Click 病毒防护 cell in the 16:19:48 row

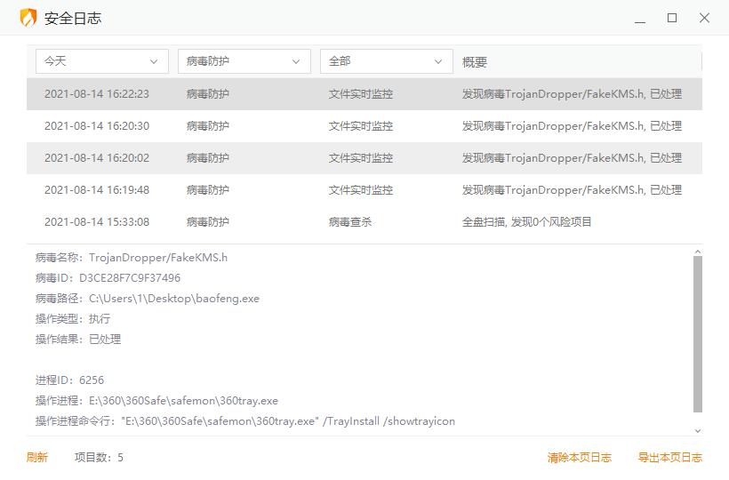coord(208,190)
